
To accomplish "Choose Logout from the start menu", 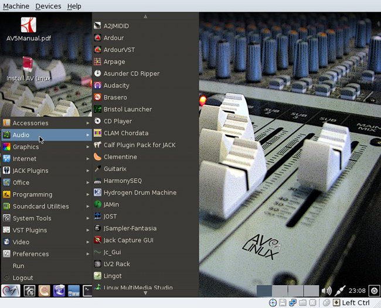I will [x=46, y=278].
